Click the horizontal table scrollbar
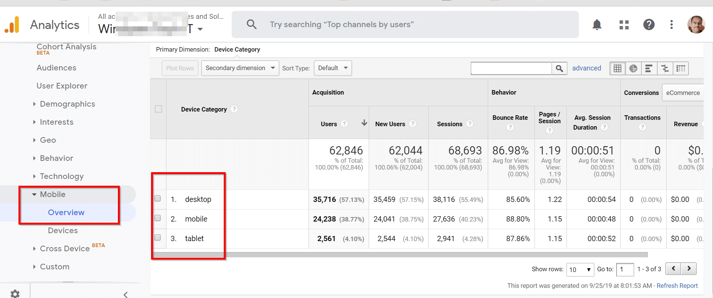The image size is (713, 298). [399, 255]
